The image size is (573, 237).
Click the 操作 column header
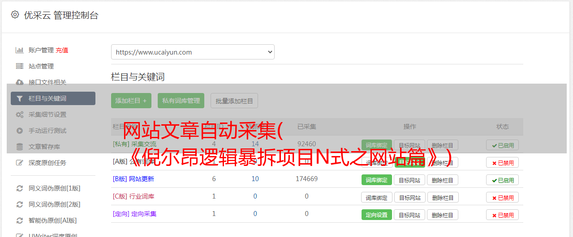(409, 127)
